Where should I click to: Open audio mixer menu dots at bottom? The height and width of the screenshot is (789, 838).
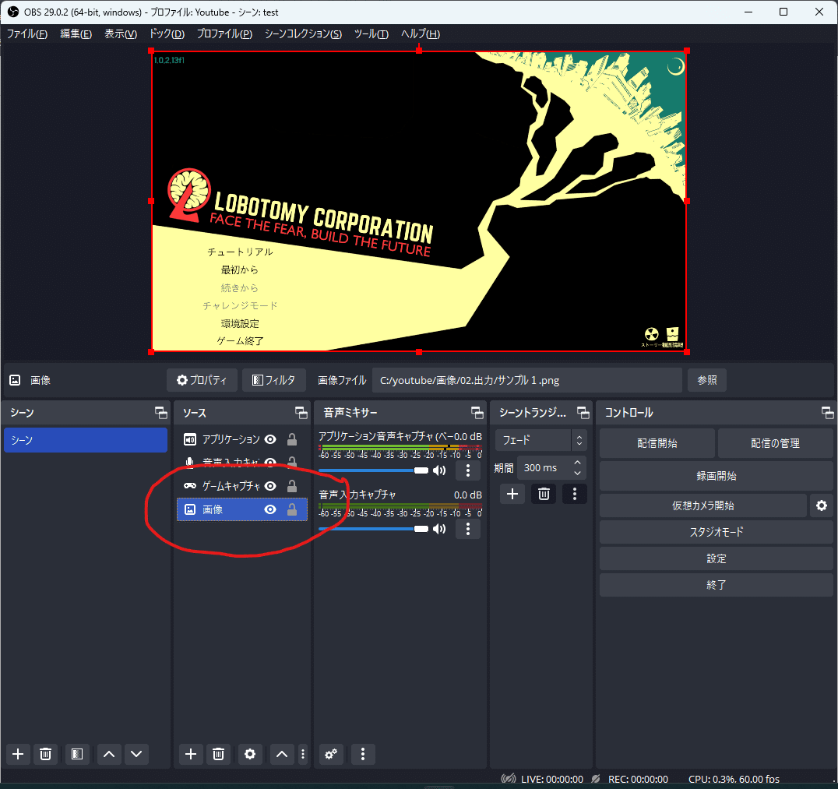363,754
